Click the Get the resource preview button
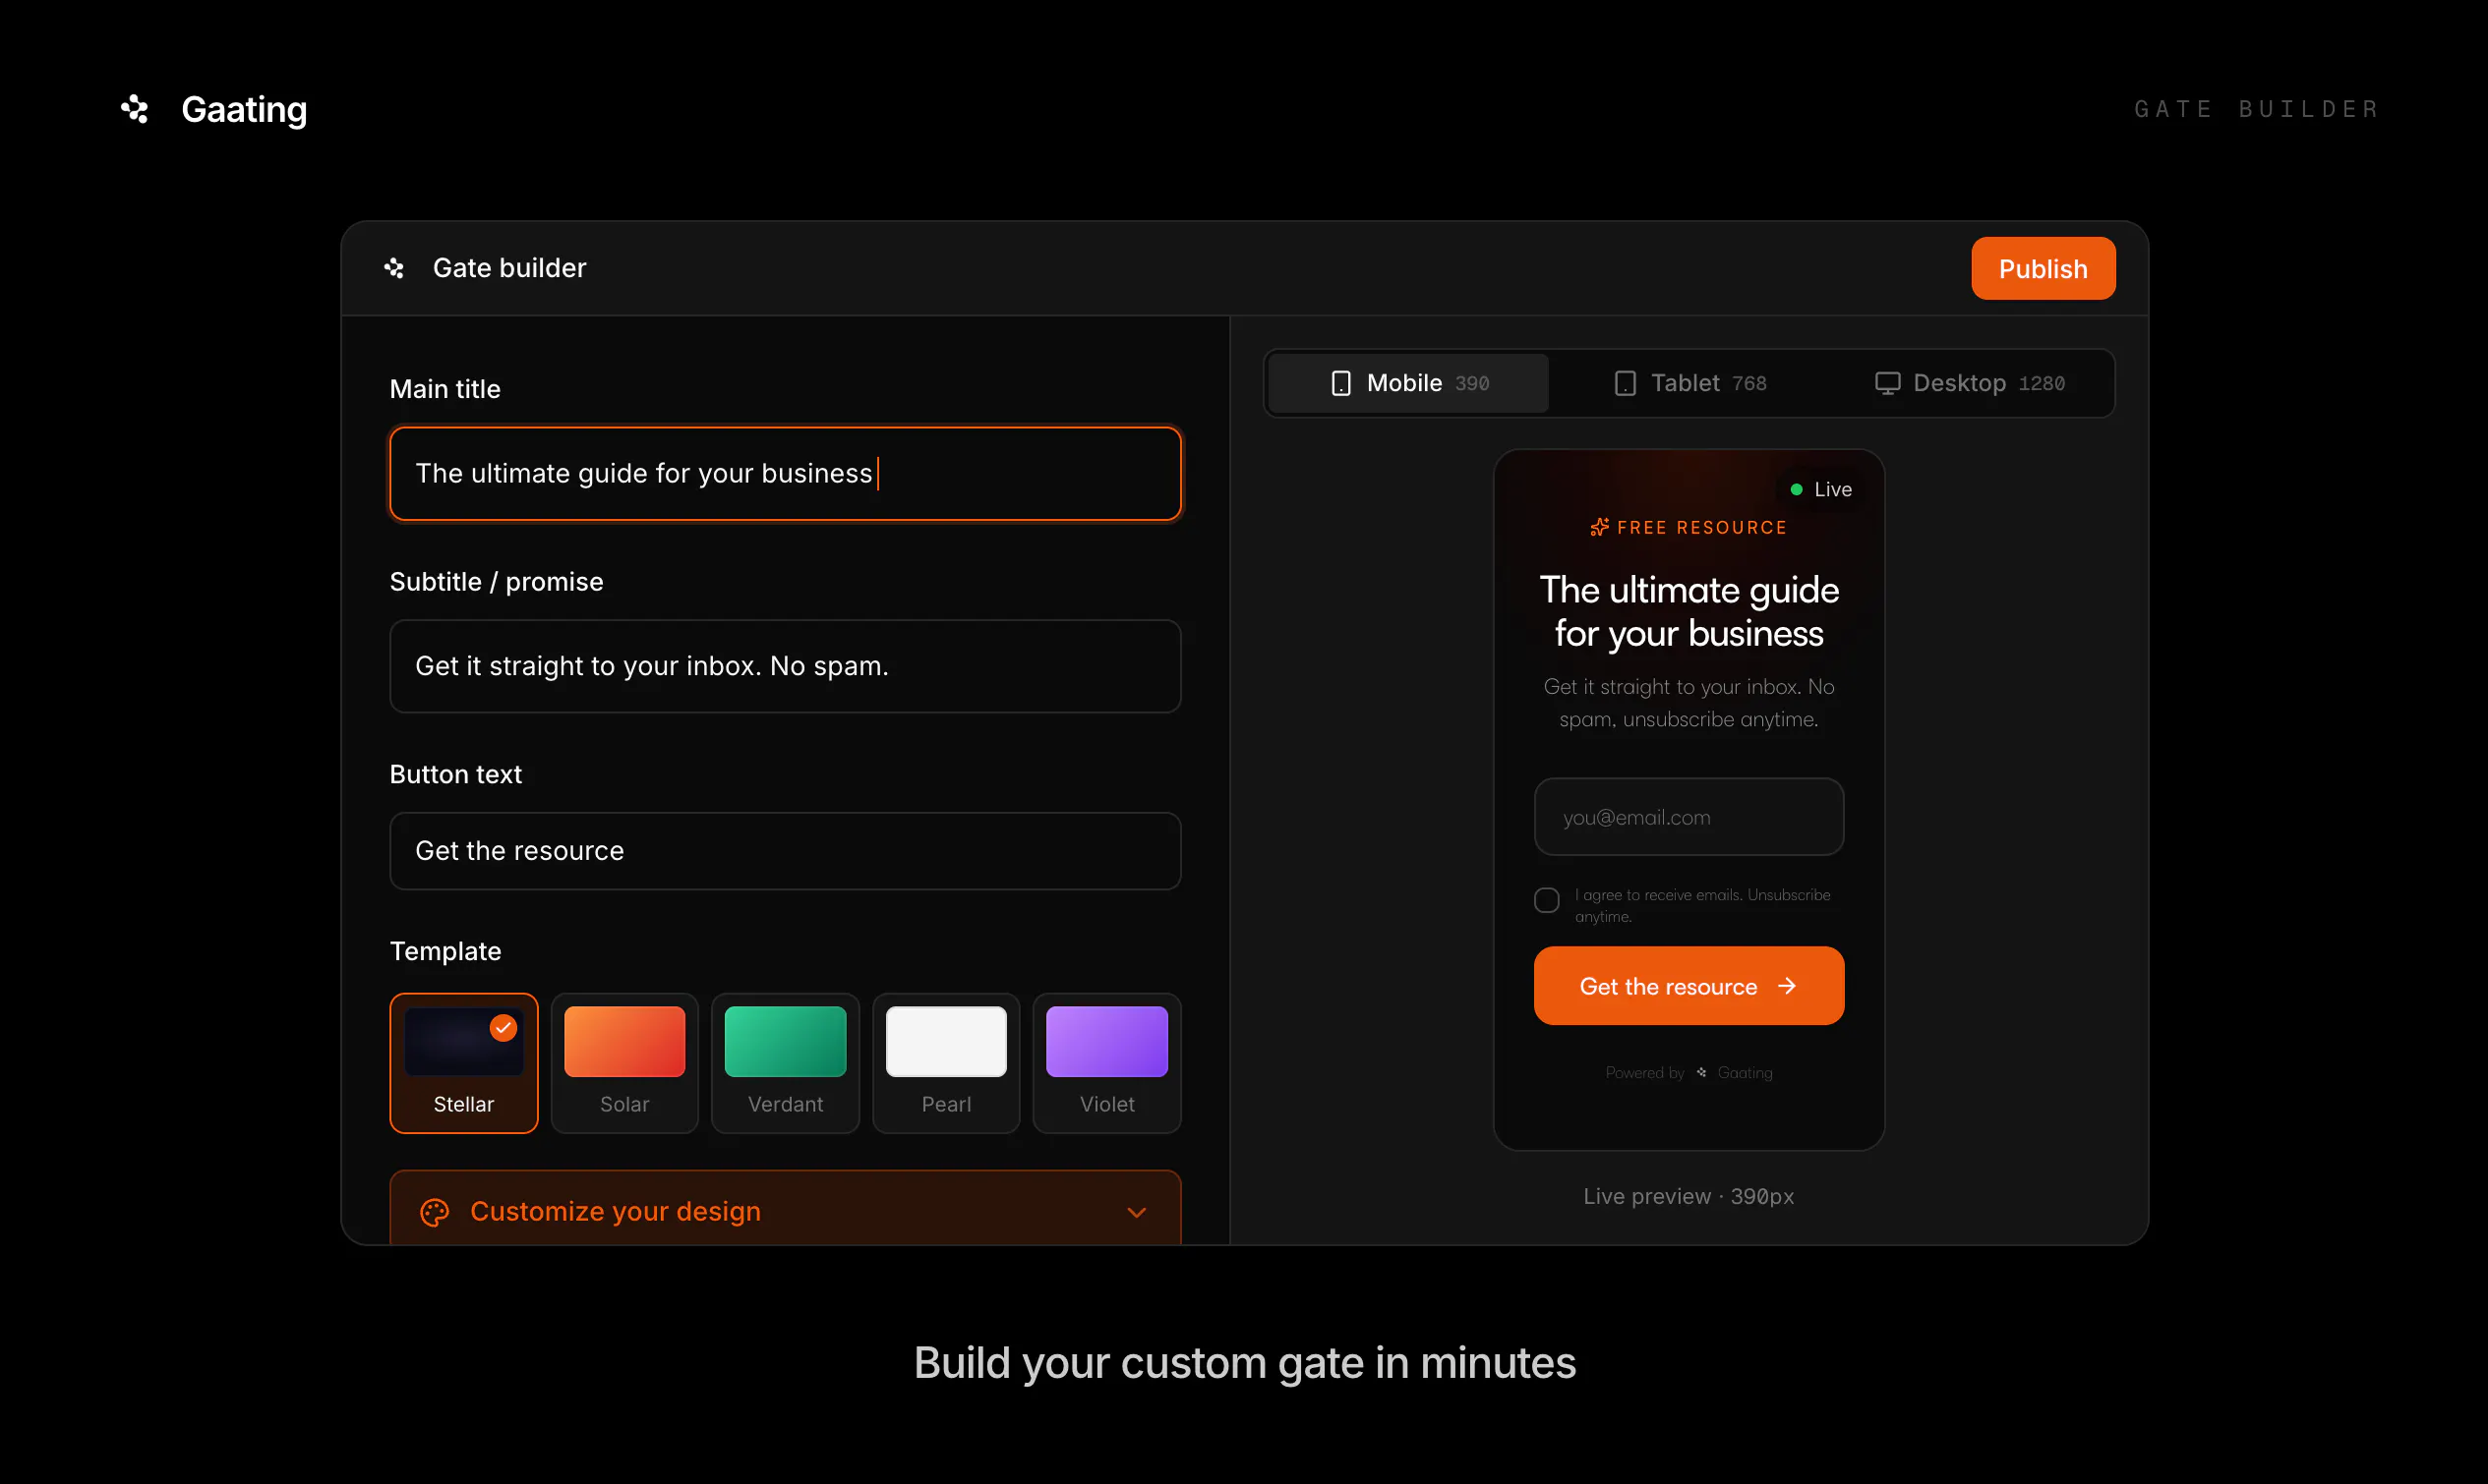 click(1688, 986)
